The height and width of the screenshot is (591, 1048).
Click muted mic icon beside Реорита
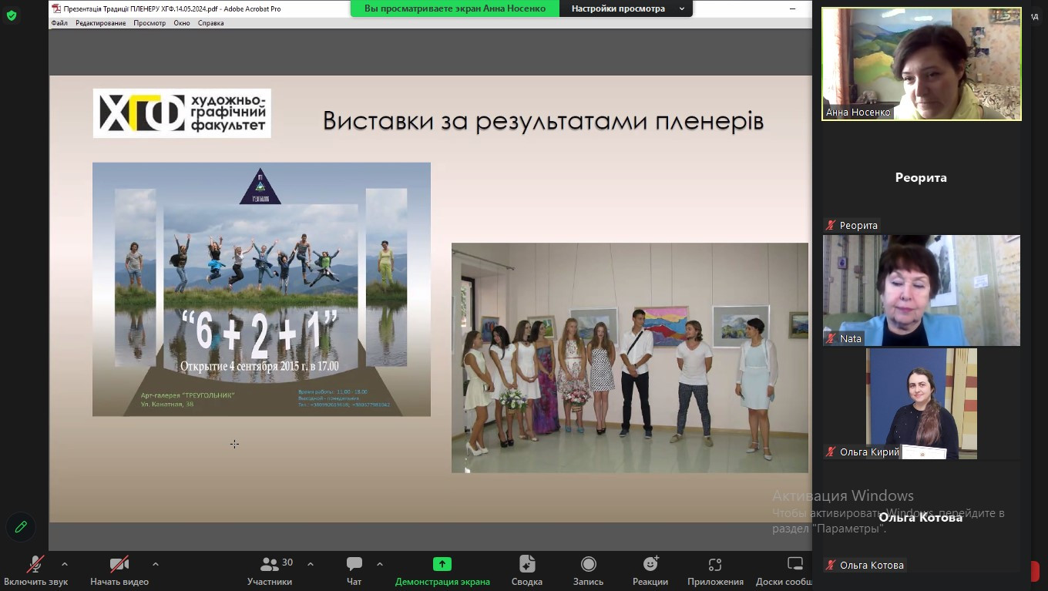pos(831,225)
